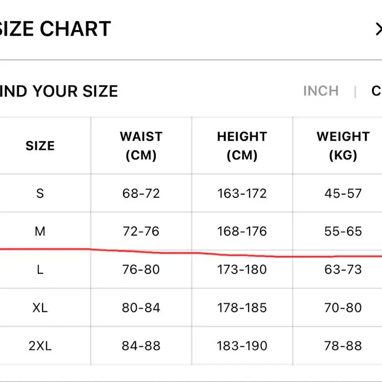Pick the XL size row label

(40, 308)
